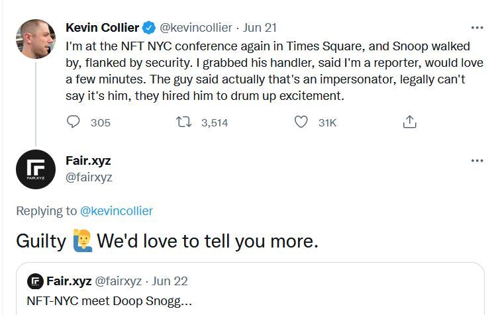This screenshot has width=498, height=315.
Task: Click the @kevincollier handle in tweet header
Action: point(196,28)
